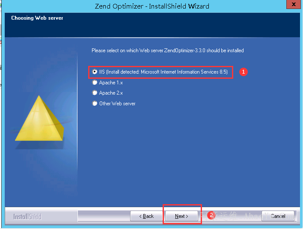303x229 pixels.
Task: Click the InstallShield logo in footer
Action: coord(27,217)
